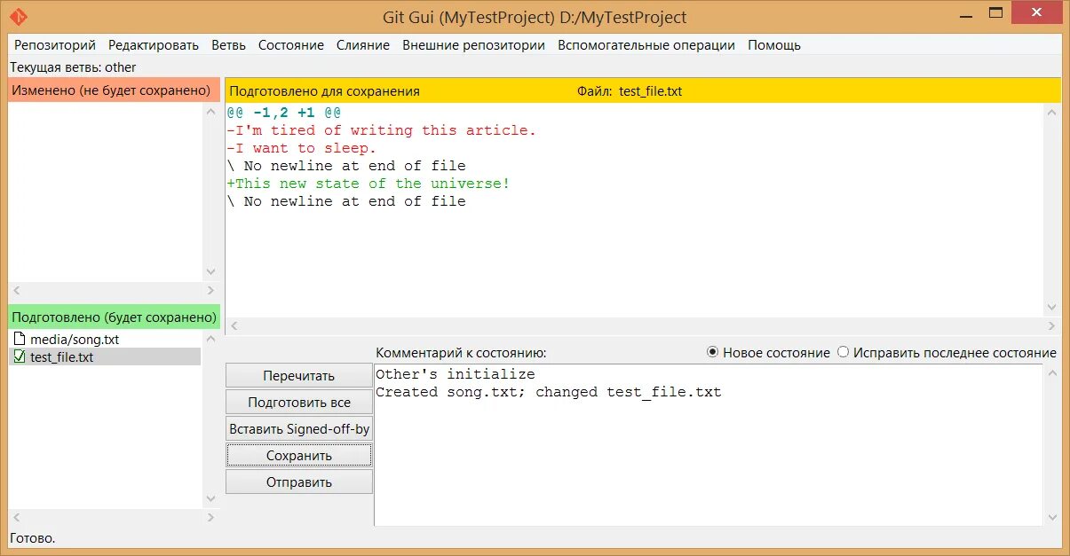The height and width of the screenshot is (556, 1070).
Task: Open the Вспомогательные операции menu
Action: point(646,45)
